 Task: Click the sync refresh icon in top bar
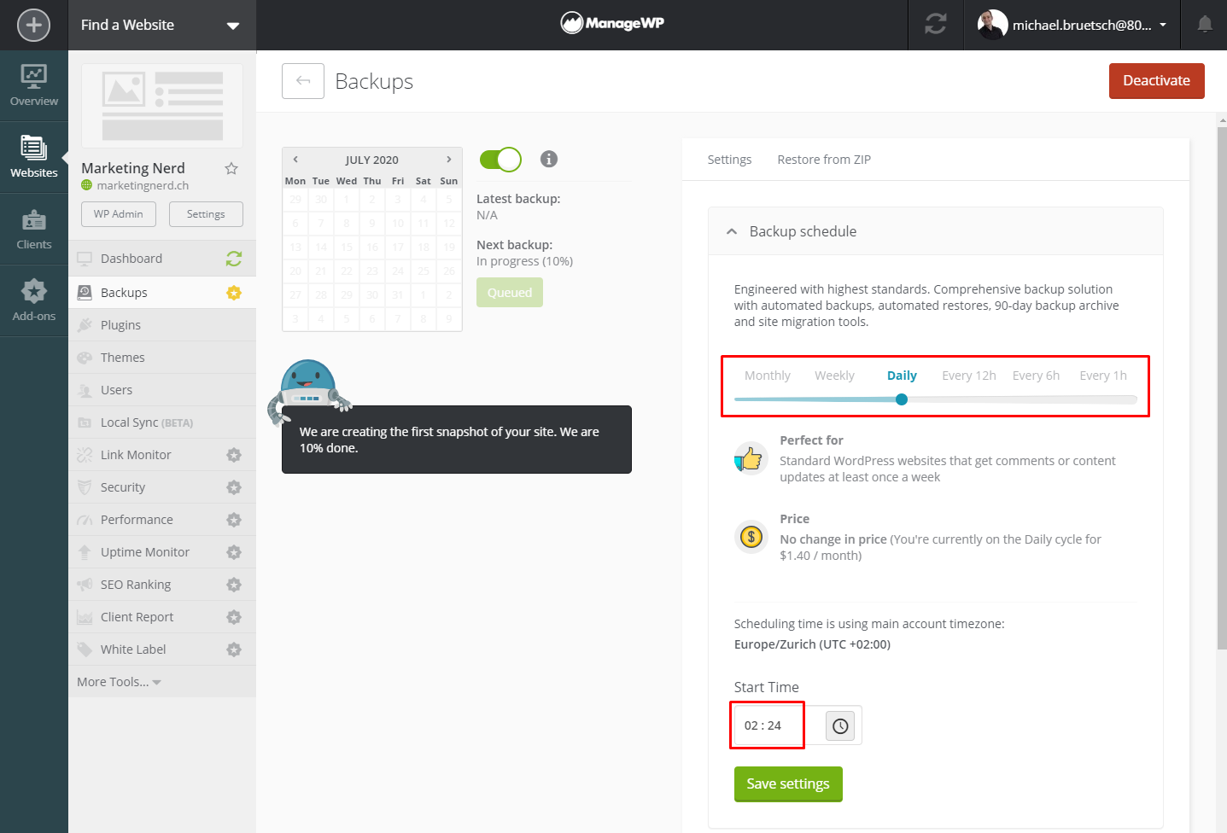[x=936, y=25]
